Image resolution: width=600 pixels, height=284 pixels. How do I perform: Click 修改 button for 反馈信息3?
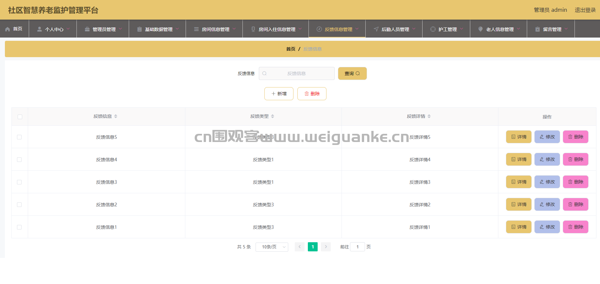(x=547, y=182)
